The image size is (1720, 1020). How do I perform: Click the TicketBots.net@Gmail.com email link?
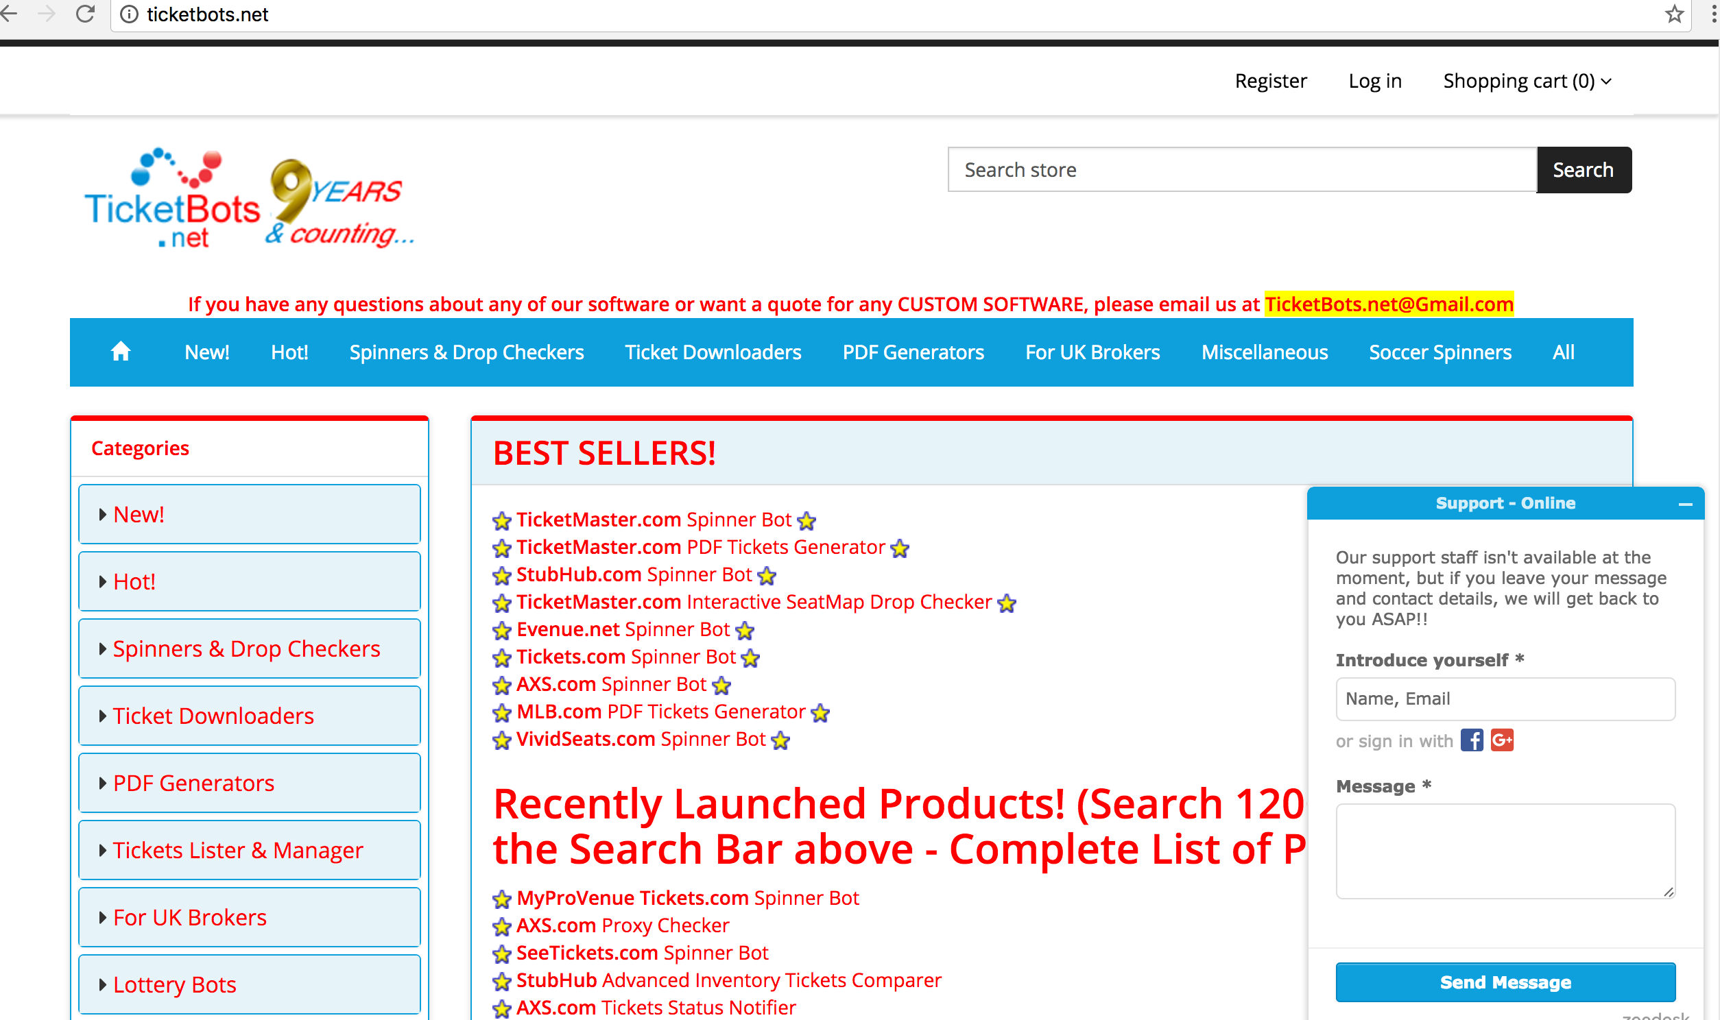pos(1389,304)
